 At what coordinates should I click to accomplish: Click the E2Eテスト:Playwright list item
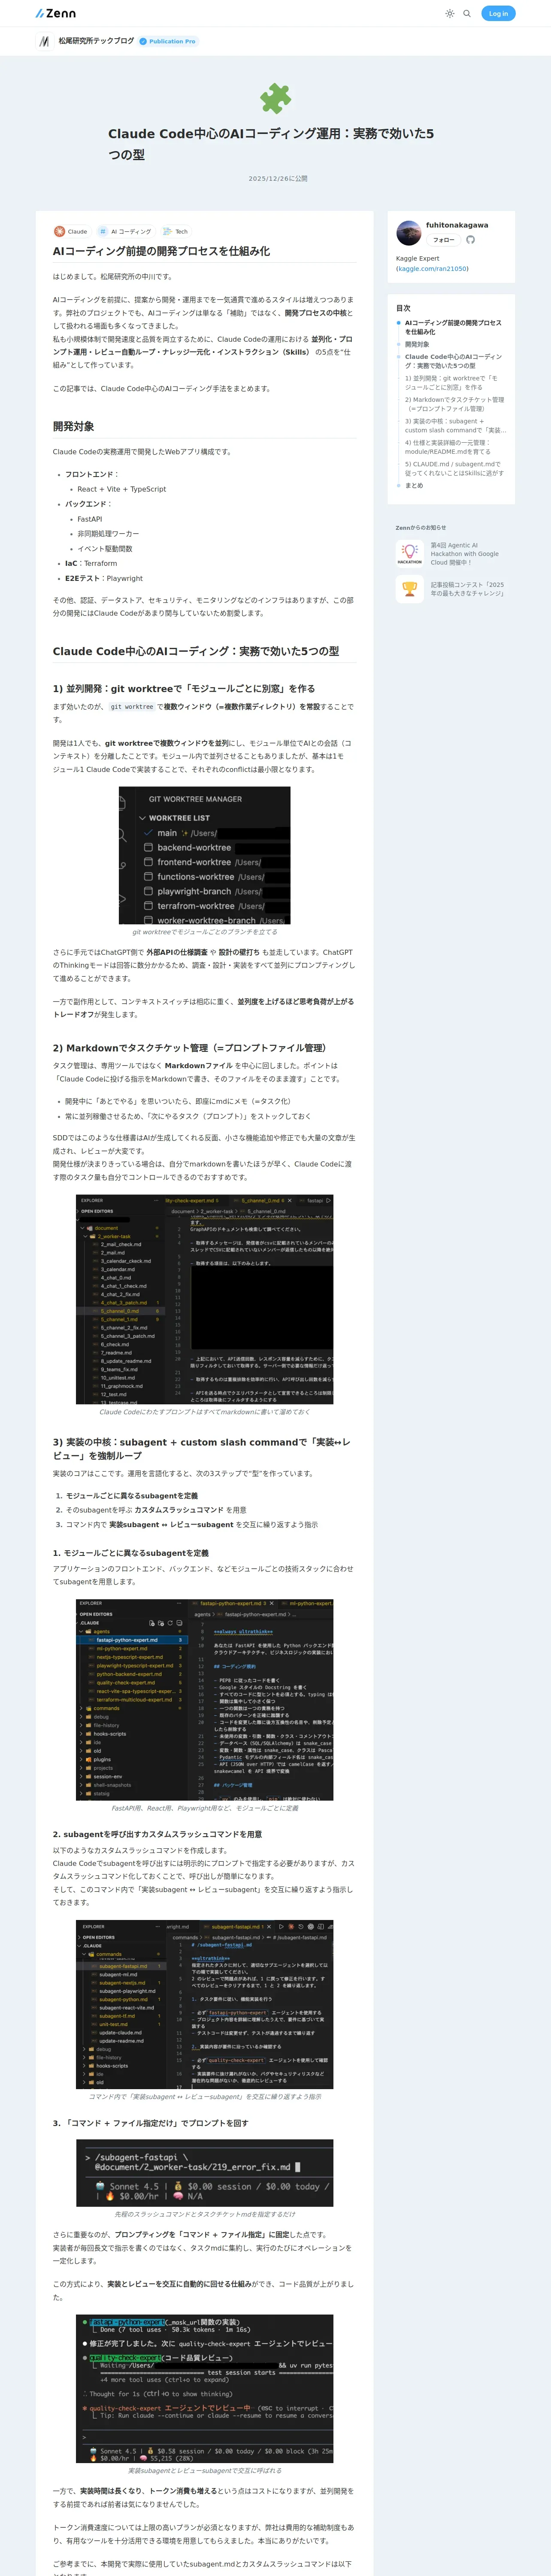104,578
